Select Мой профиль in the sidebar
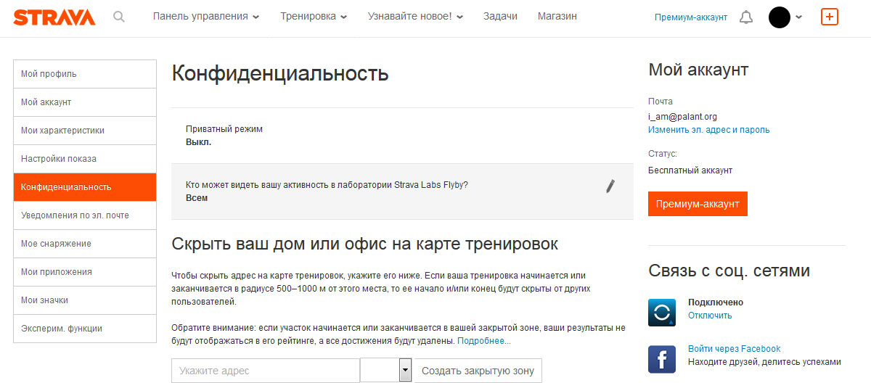The height and width of the screenshot is (383, 871). [x=85, y=74]
